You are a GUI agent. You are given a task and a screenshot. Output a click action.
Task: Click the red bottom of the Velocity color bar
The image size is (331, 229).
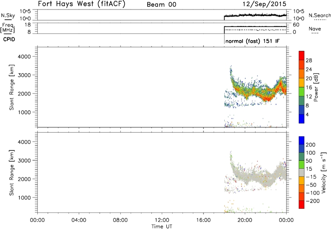302,205
